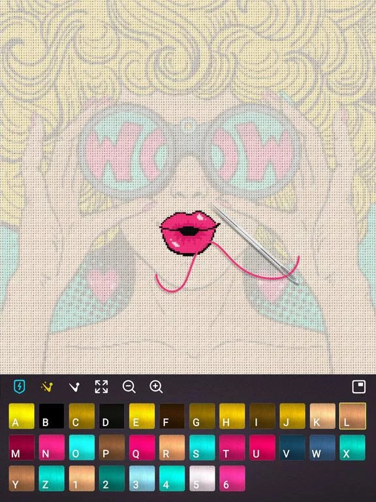Select black thread swatch B
The width and height of the screenshot is (376, 502).
click(52, 416)
